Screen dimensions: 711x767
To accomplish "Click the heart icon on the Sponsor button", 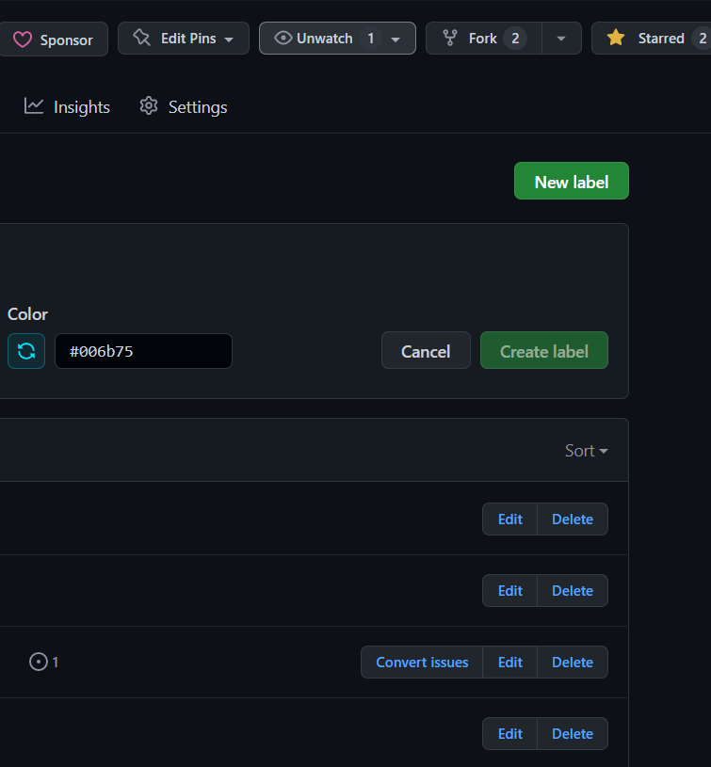I will pyautogui.click(x=24, y=39).
